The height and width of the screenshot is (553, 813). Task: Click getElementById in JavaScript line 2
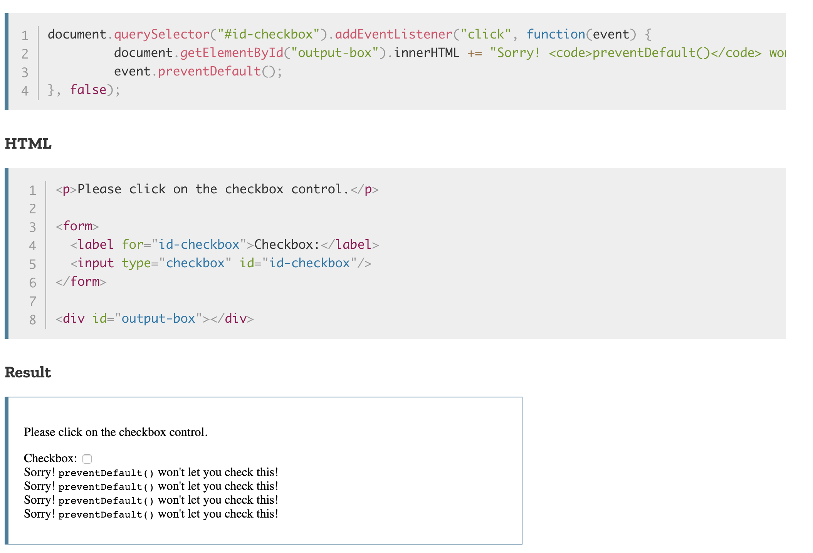point(231,53)
